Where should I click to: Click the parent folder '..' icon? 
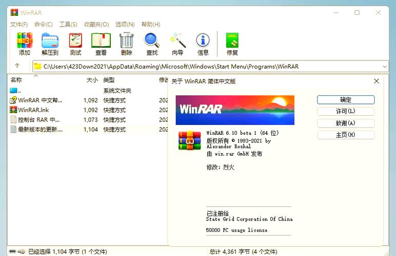pos(13,90)
